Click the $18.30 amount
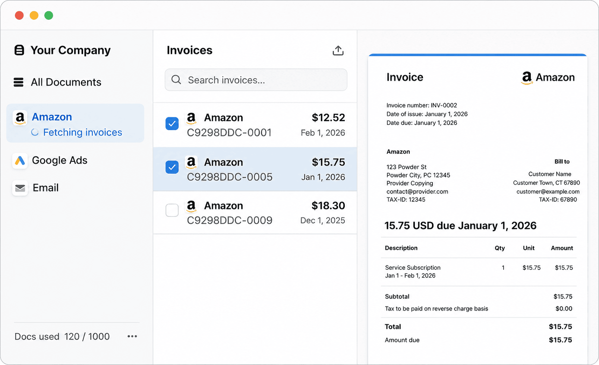599x365 pixels. tap(328, 206)
